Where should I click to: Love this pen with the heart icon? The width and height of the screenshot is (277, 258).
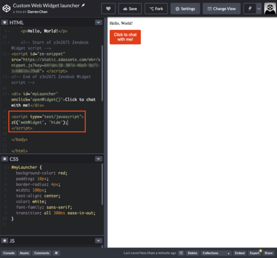click(109, 9)
